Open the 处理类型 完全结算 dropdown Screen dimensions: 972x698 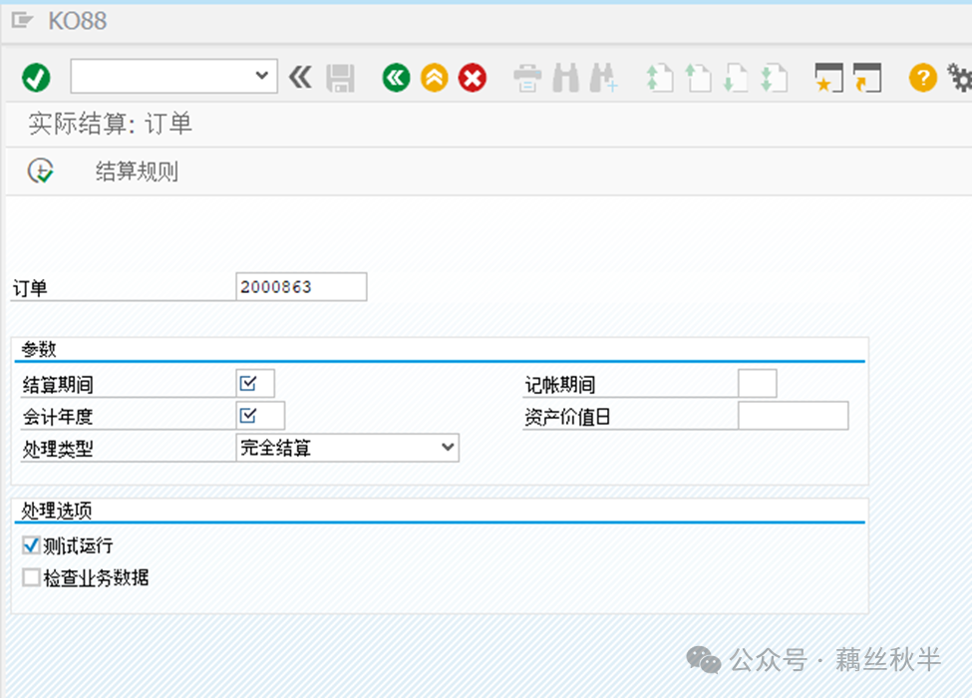coord(347,448)
